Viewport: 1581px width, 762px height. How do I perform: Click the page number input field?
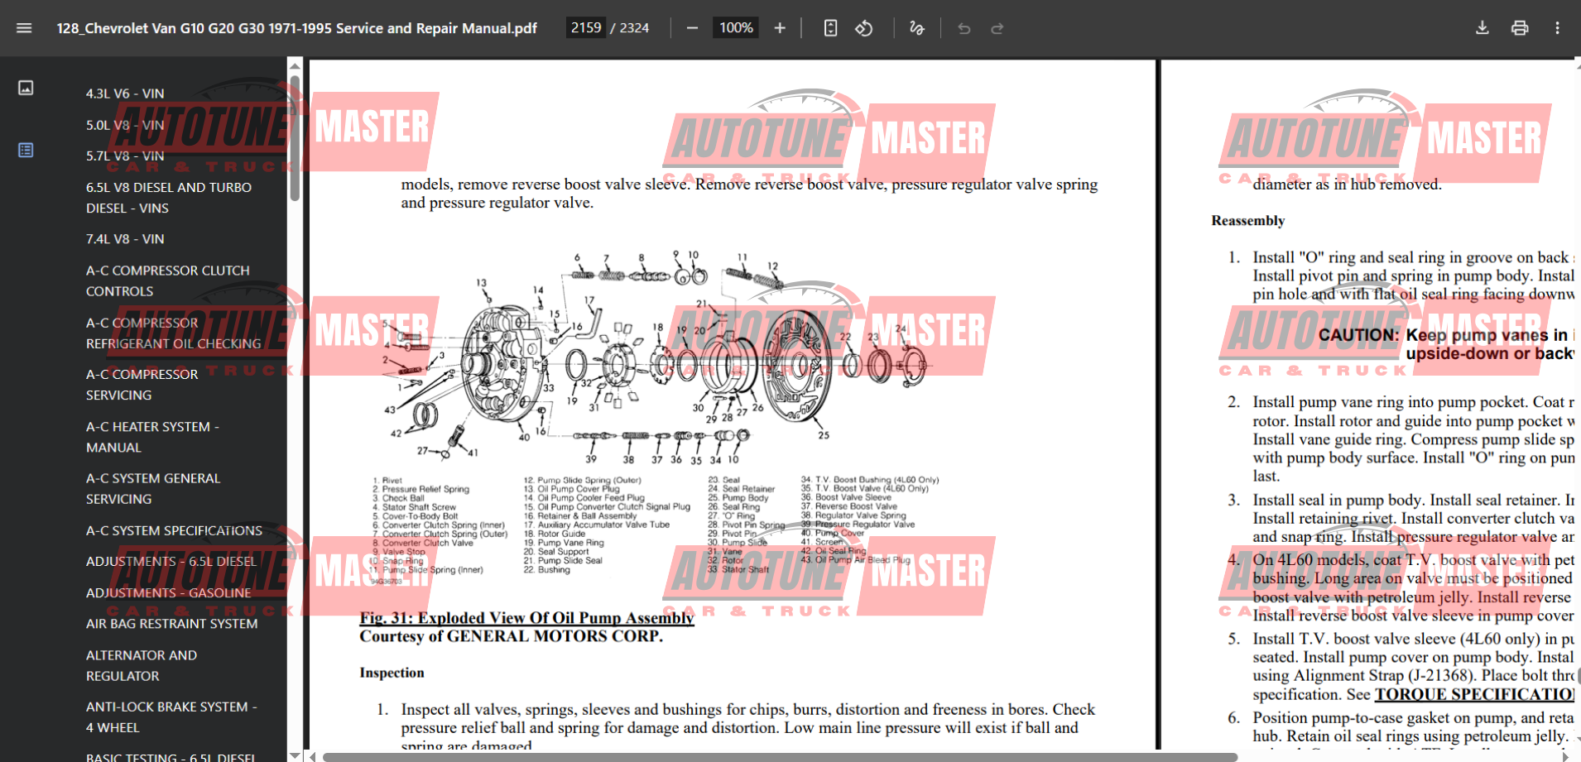coord(586,28)
